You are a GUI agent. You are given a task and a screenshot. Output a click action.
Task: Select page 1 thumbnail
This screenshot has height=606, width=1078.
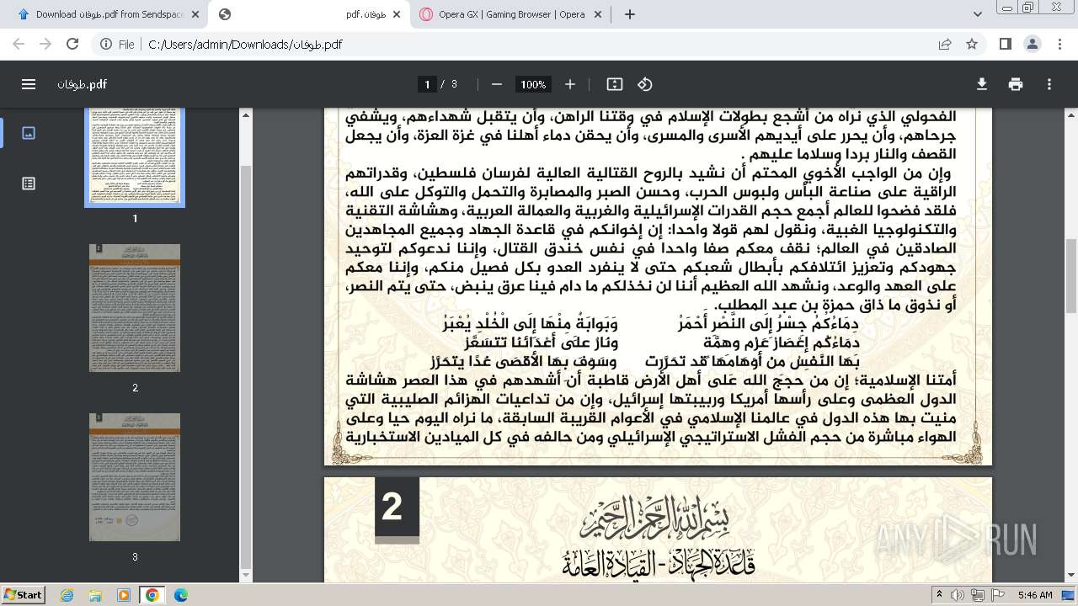click(135, 157)
